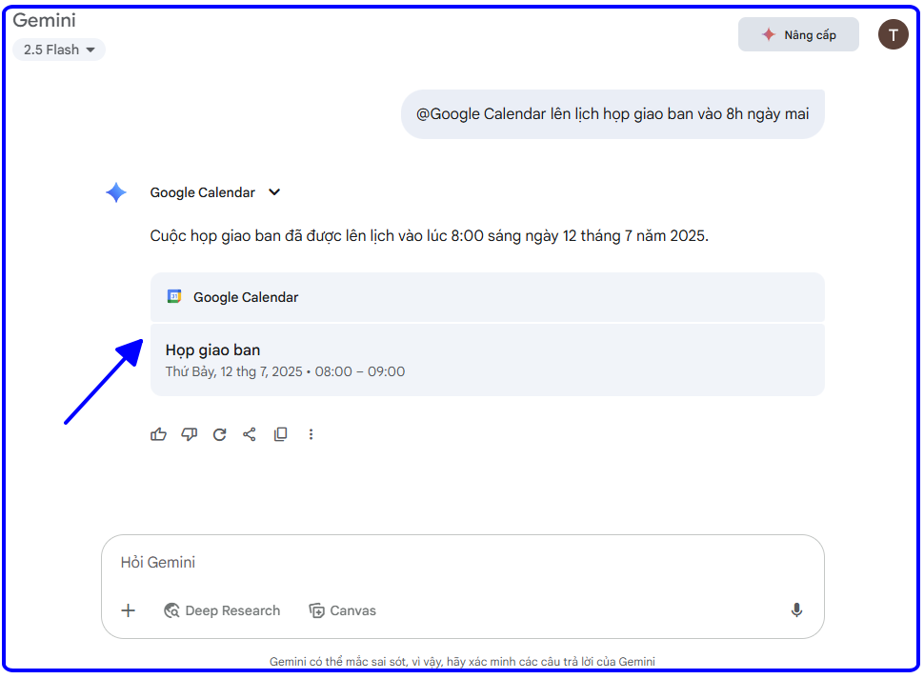Click the user message bubble about lịch họp
924x679 pixels.
[x=613, y=114]
